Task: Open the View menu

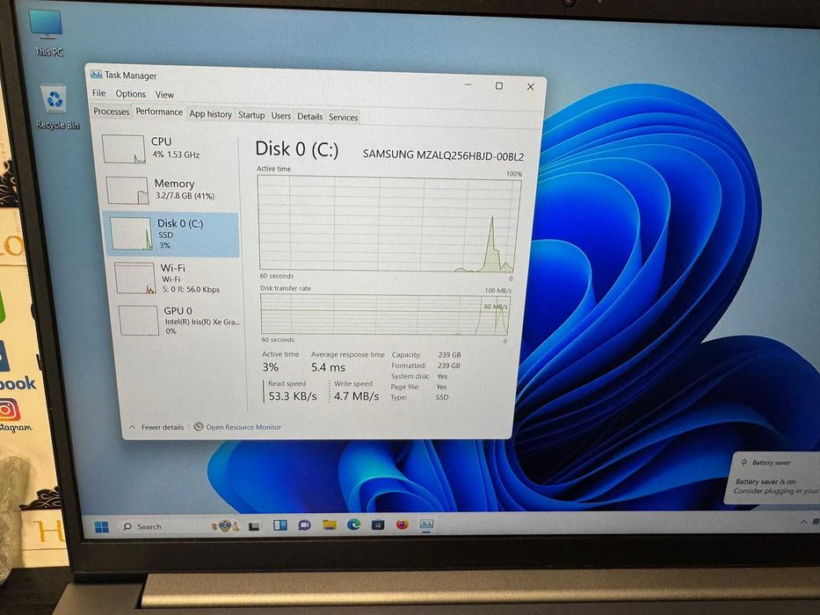Action: pos(164,95)
